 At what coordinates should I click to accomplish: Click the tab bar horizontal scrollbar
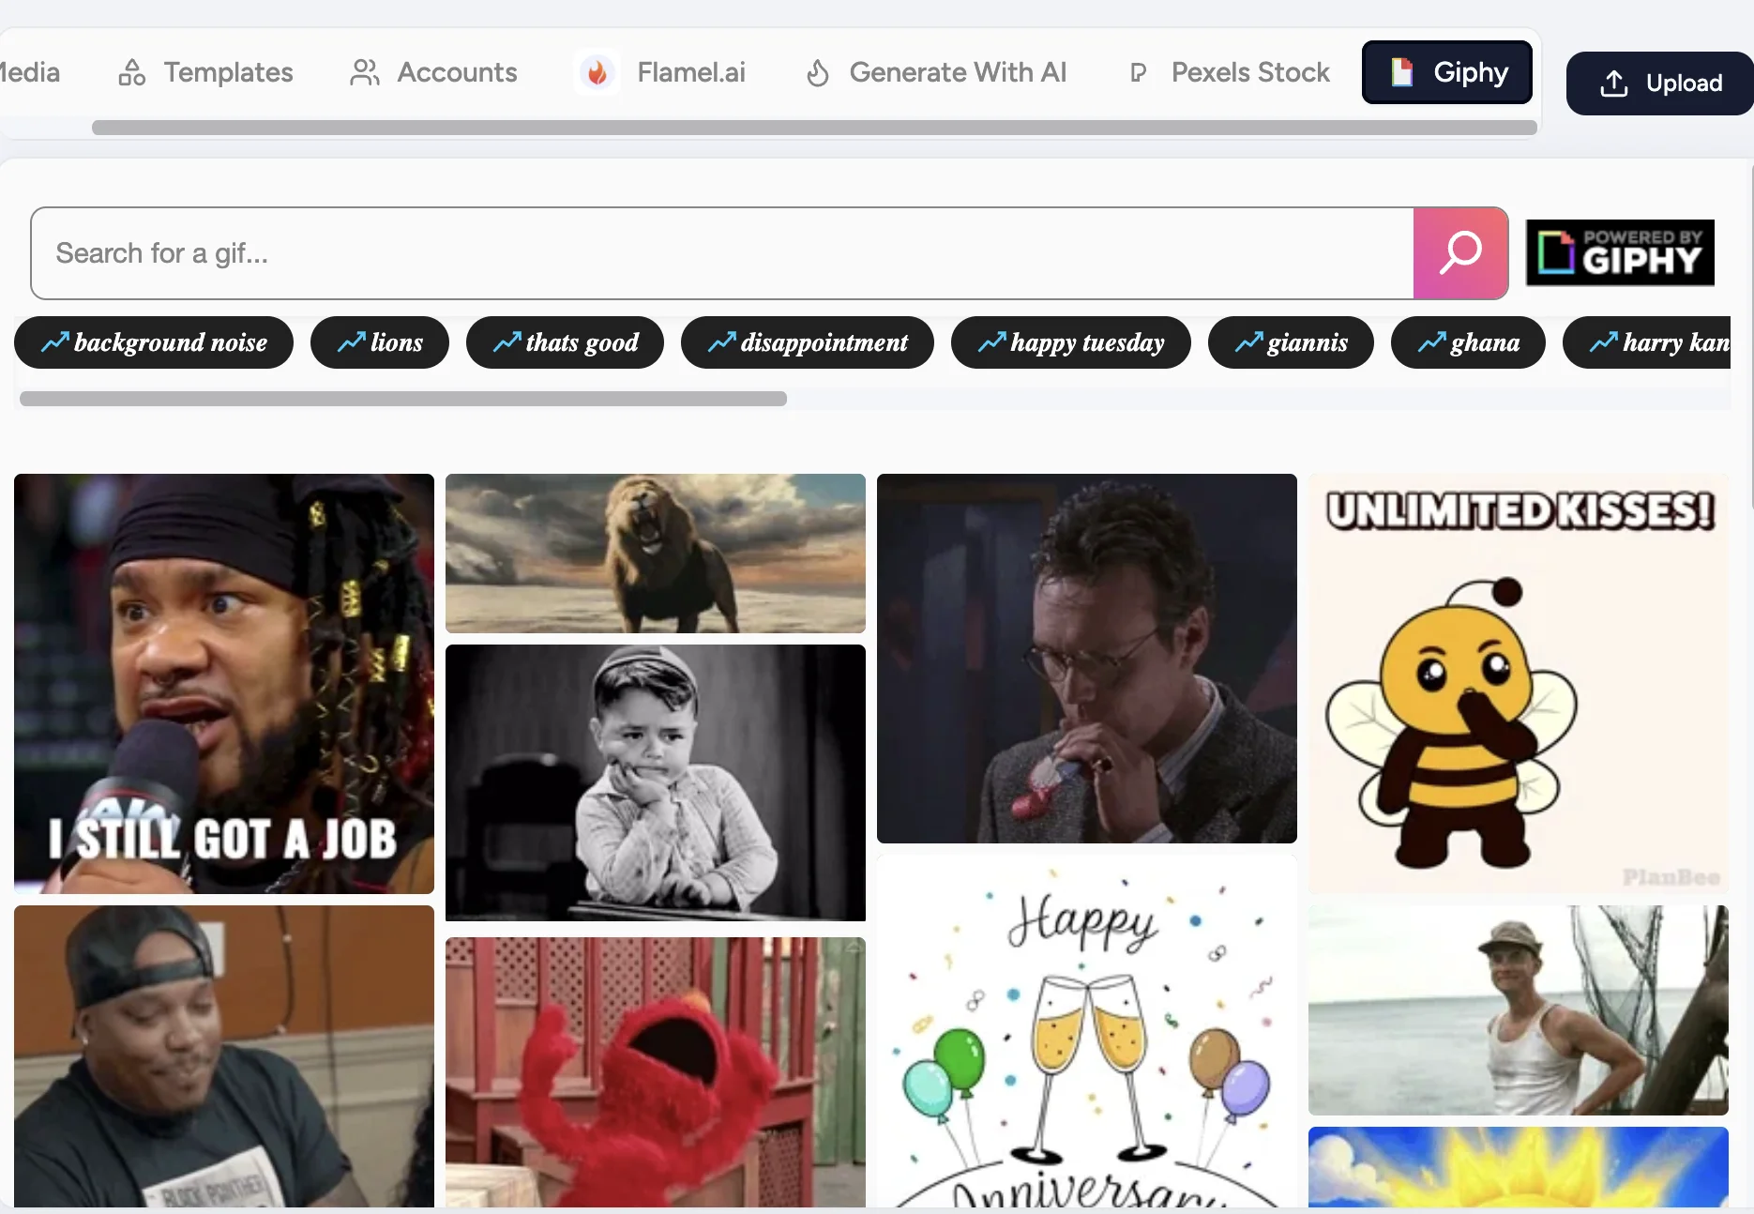tap(814, 128)
